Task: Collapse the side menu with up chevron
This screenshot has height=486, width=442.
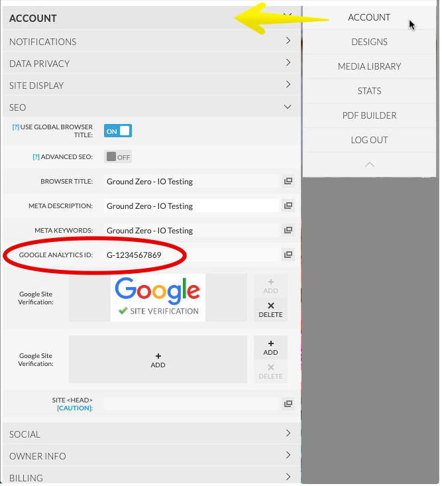Action: 371,165
